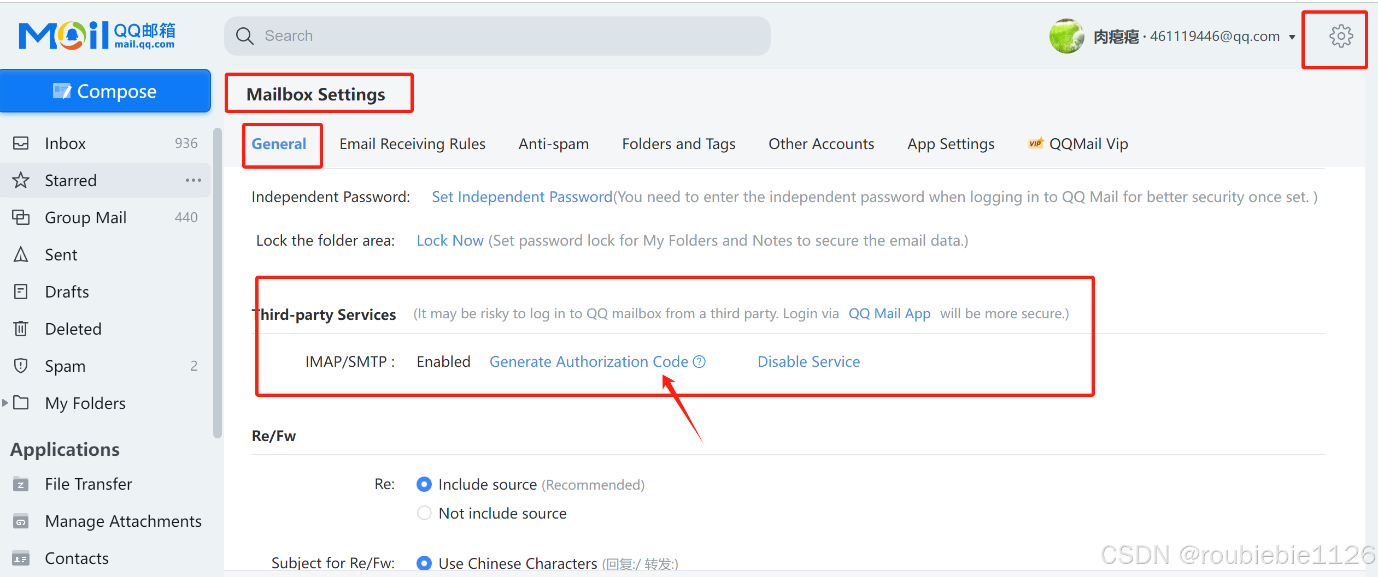
Task: Open the Drafts folder label
Action: pos(67,292)
